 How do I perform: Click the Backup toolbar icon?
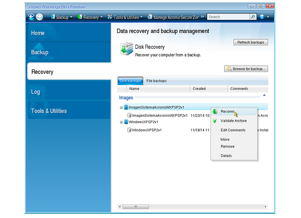[x=53, y=17]
